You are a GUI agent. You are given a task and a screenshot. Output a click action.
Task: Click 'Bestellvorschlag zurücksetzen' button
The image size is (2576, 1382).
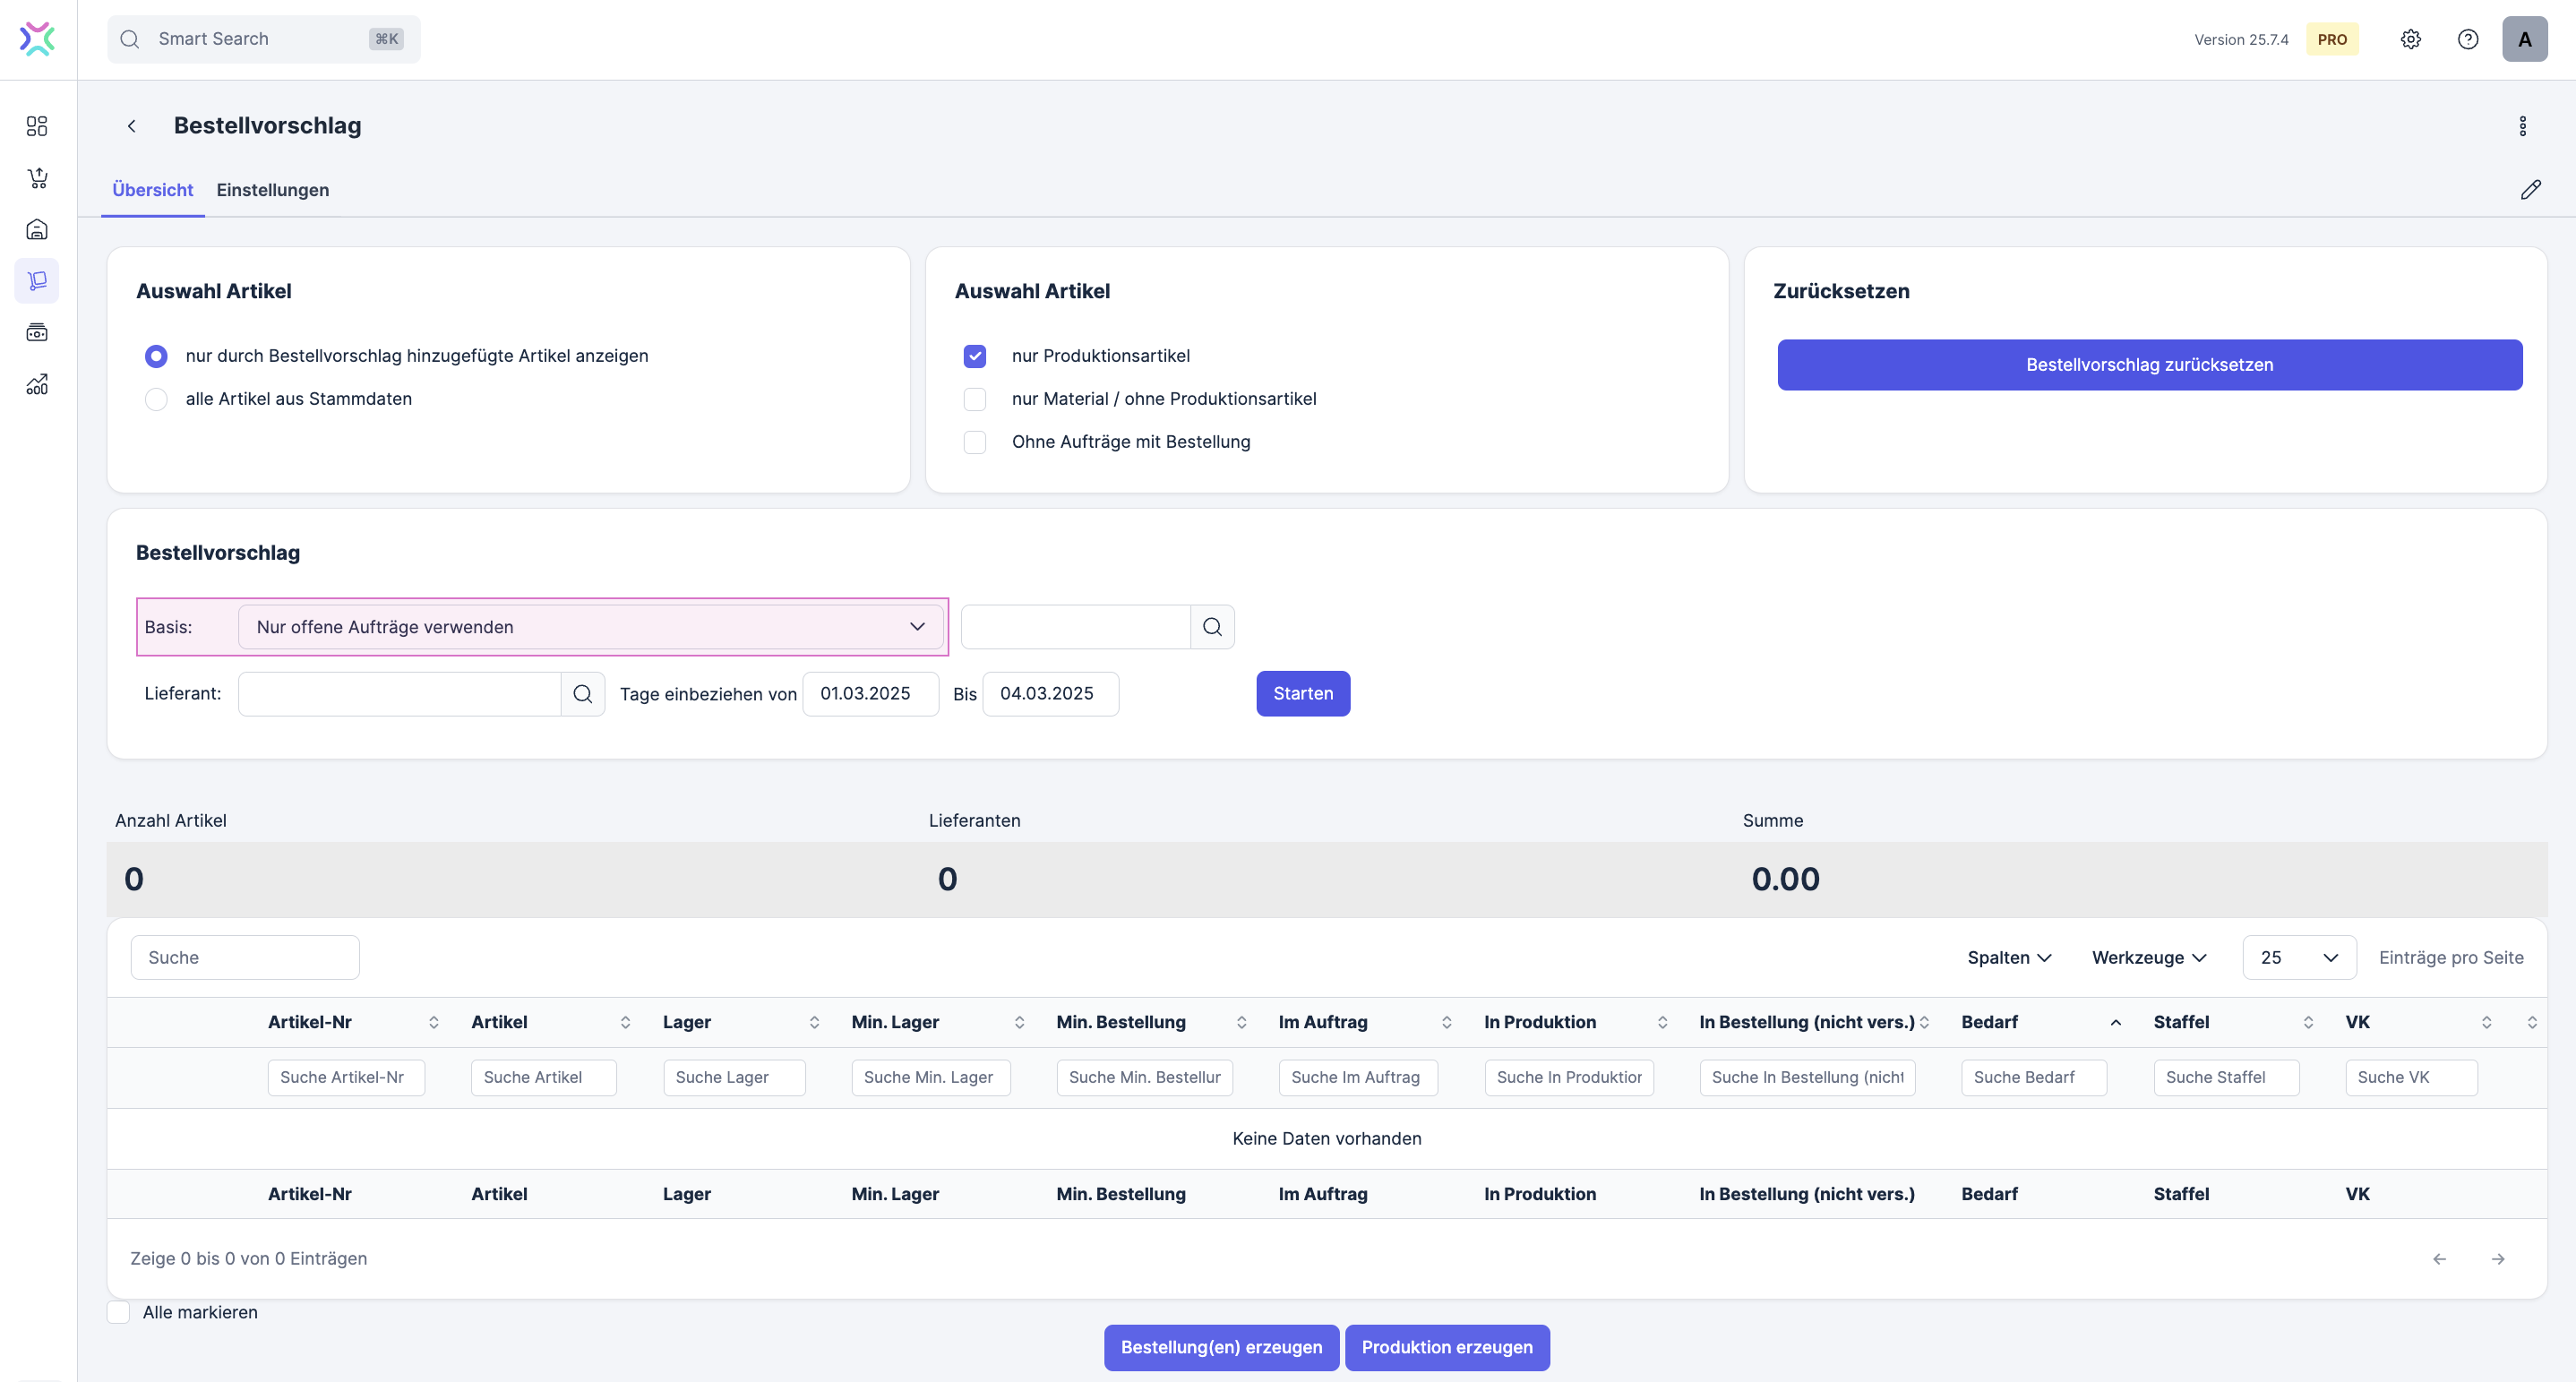click(2149, 365)
